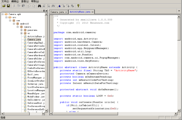Click the Java file icon beside IntArray.java

point(25,84)
